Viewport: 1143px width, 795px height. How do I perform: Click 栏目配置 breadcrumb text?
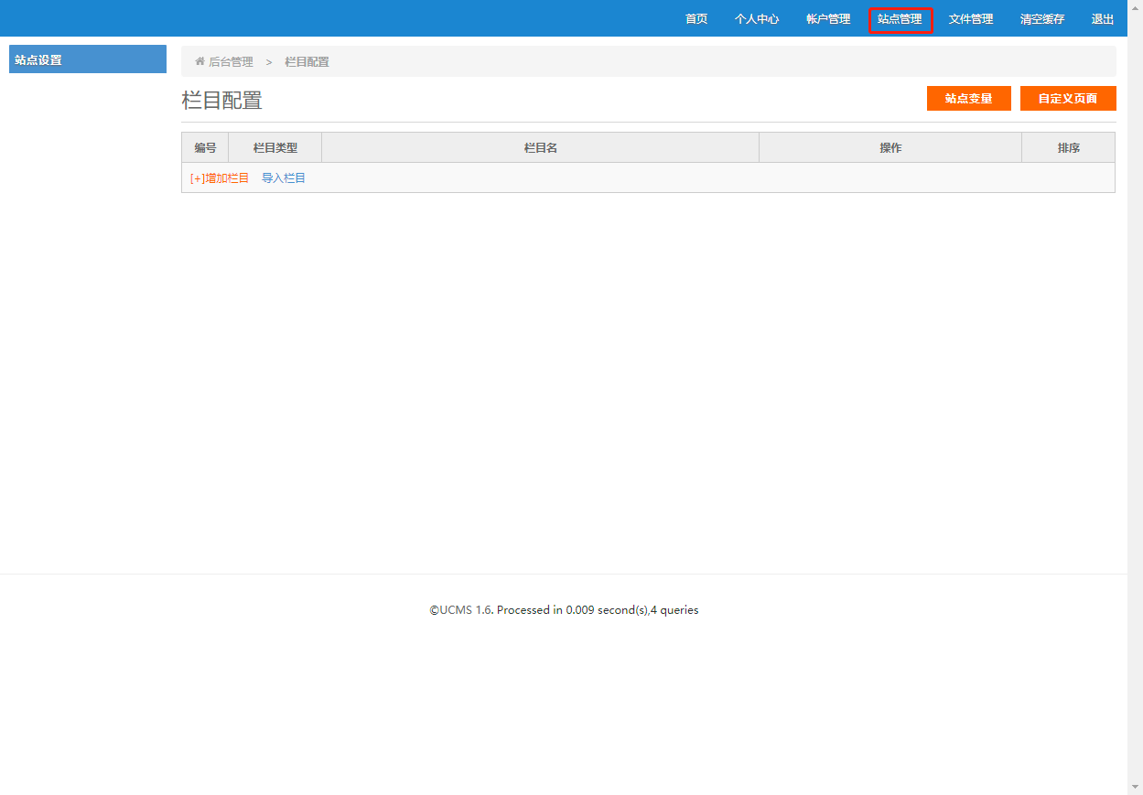coord(307,62)
